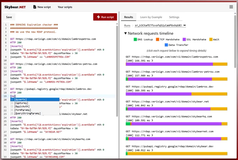Place the cursor on editor line 19
238x160 pixels.
point(63,96)
